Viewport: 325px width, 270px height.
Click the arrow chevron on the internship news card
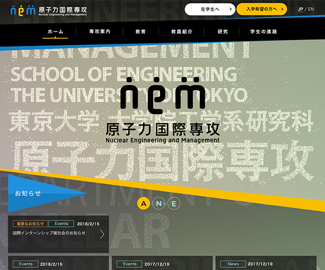(102, 234)
